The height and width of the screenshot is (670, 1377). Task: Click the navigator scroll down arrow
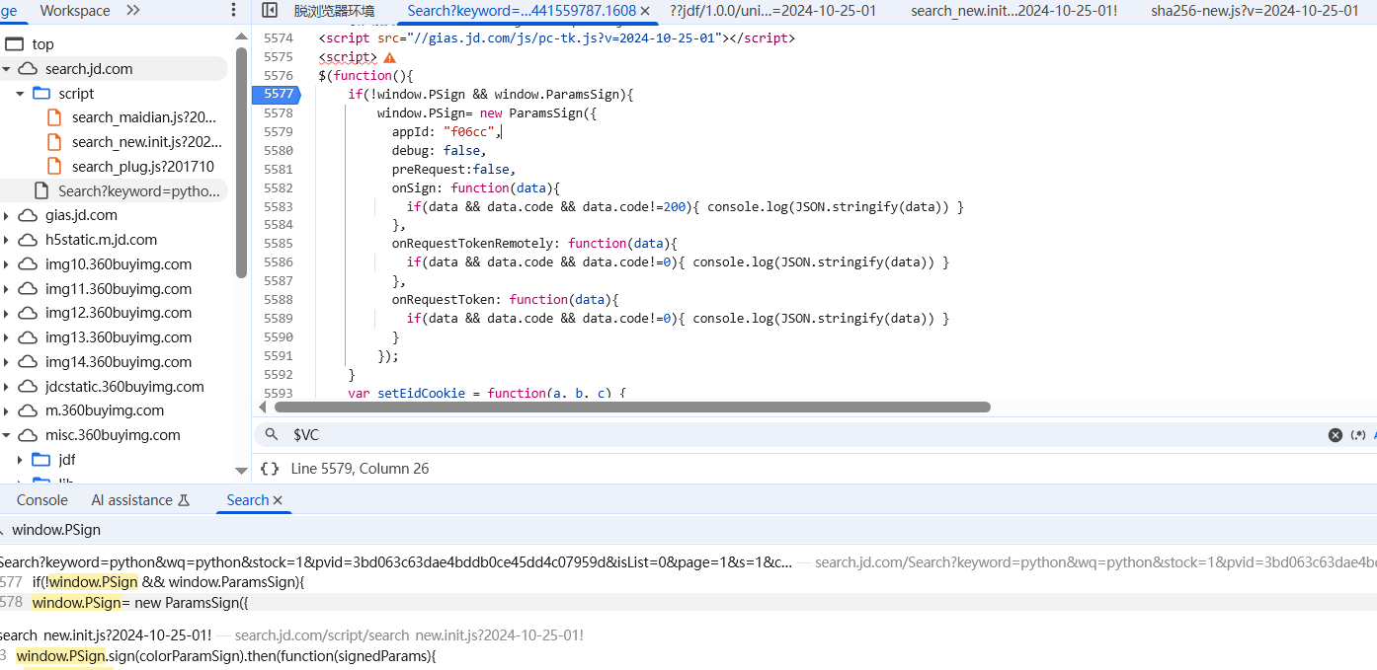click(x=241, y=471)
